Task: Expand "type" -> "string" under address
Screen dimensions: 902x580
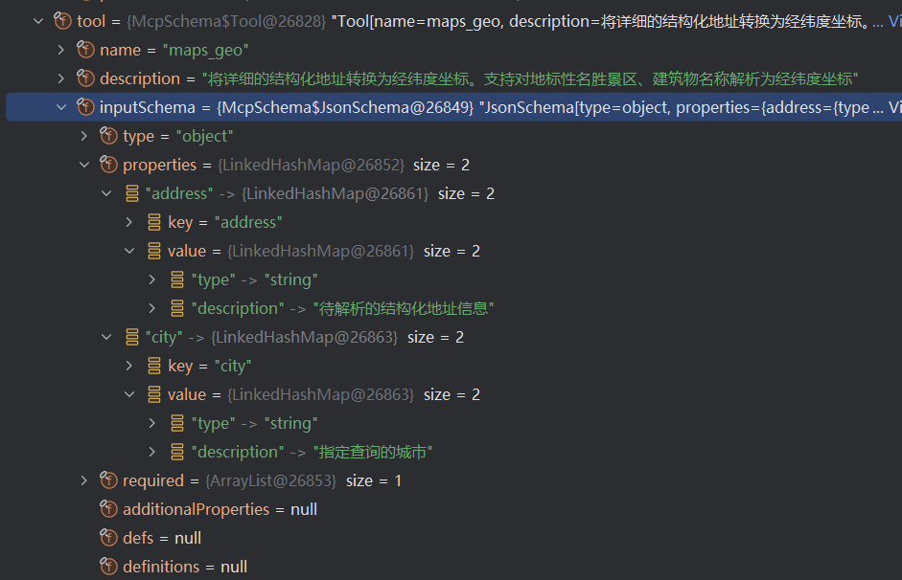Action: (x=151, y=279)
